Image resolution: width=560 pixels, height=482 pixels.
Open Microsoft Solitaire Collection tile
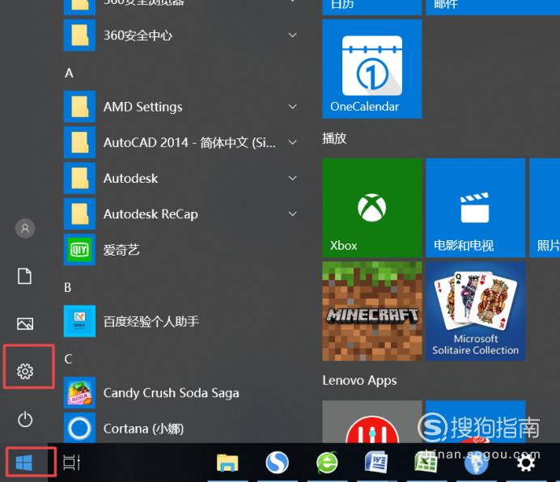point(475,311)
